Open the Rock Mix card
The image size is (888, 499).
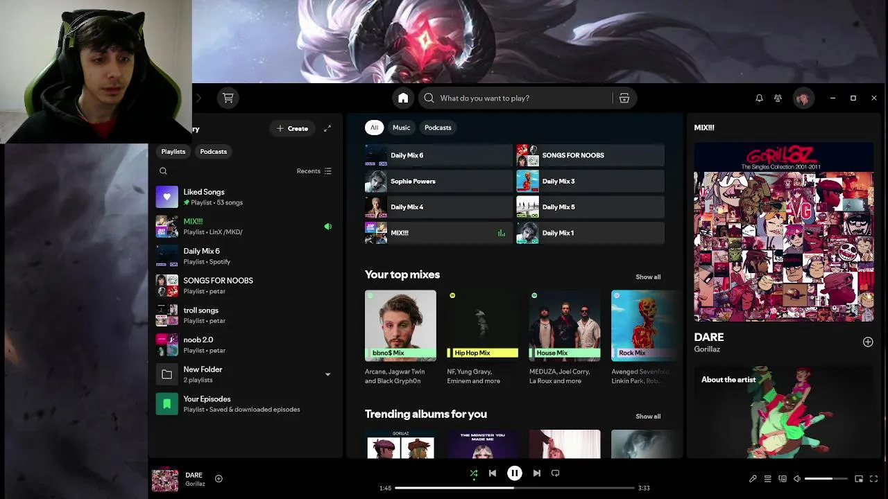tap(644, 338)
